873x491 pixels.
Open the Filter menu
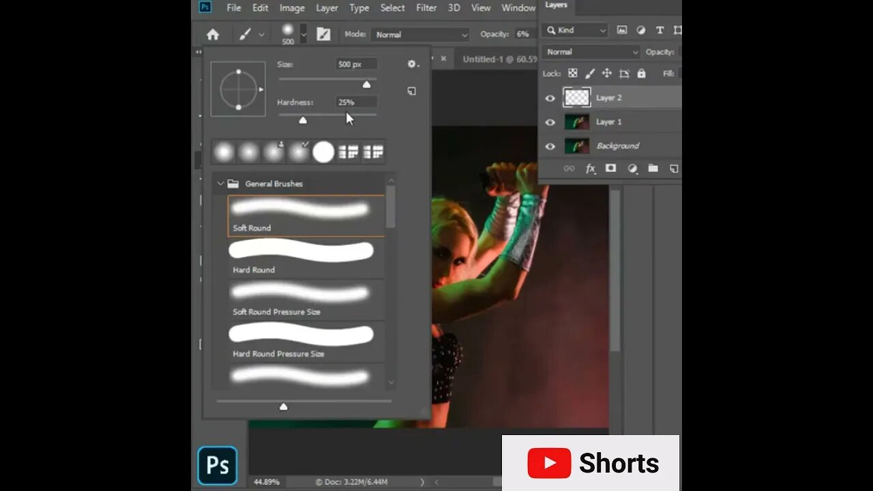[426, 8]
